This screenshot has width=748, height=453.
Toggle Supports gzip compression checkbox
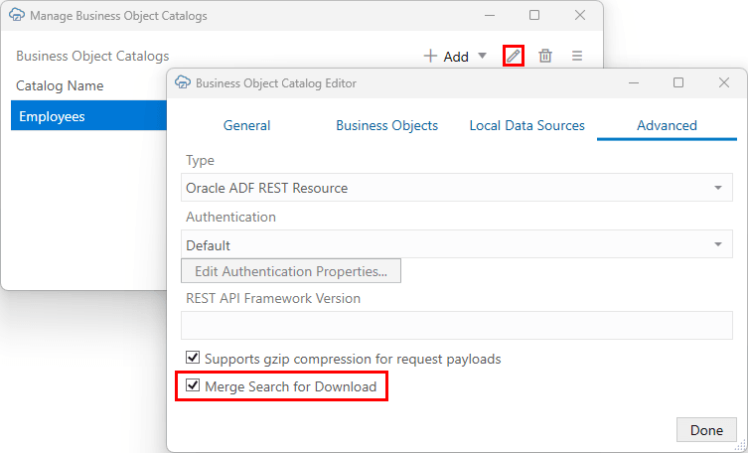[193, 358]
